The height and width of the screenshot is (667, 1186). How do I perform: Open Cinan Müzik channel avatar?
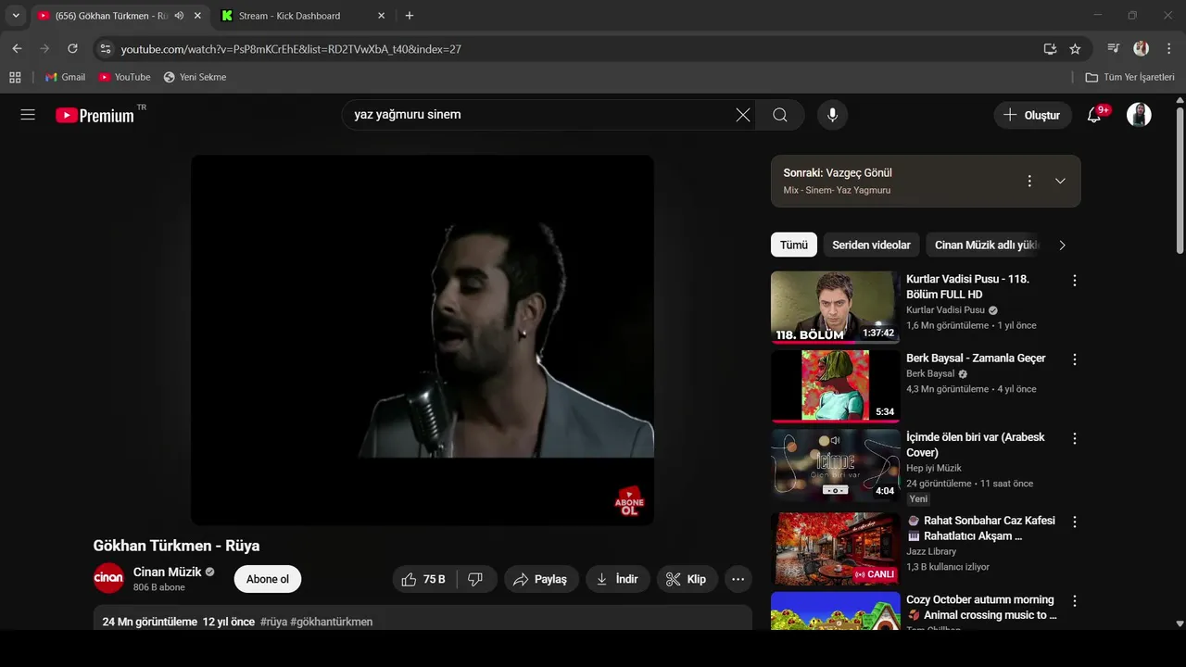[x=108, y=578]
